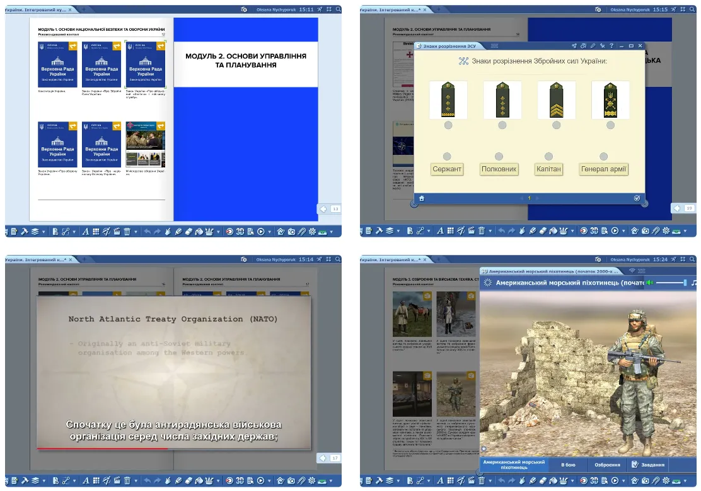
Task: Click the paperclip attachment icon in top-left window toolbar
Action: (302, 232)
